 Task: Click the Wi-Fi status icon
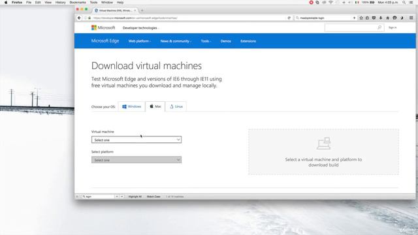coord(331,3)
